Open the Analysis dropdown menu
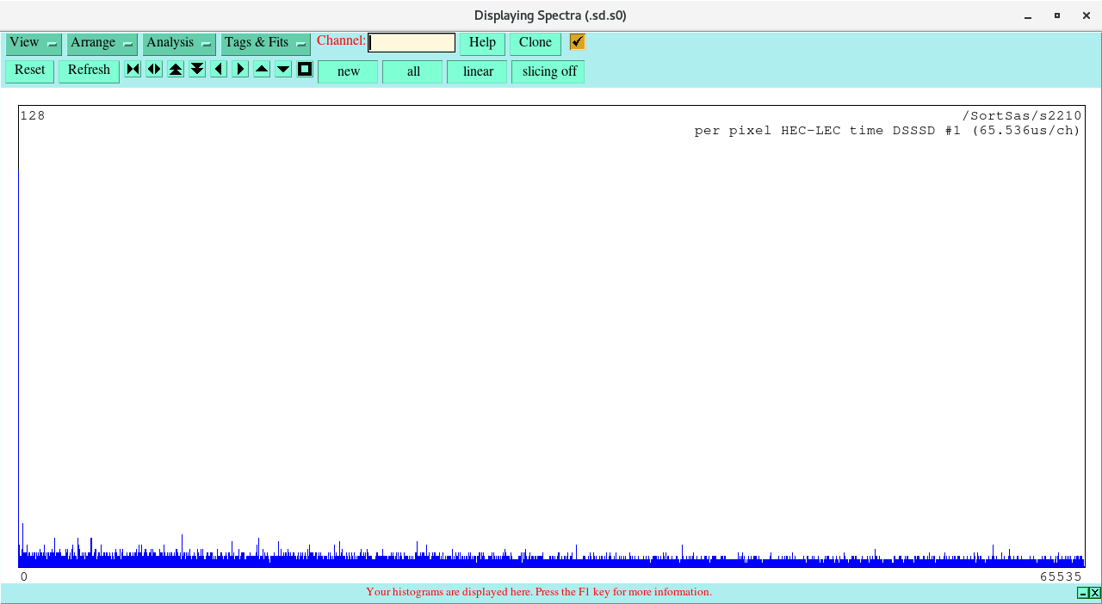1102x604 pixels. click(179, 43)
